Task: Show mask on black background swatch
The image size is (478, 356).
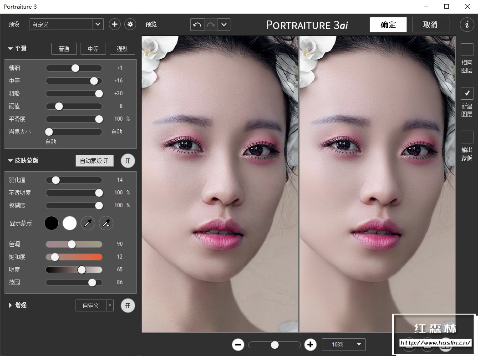Action: 51,224
